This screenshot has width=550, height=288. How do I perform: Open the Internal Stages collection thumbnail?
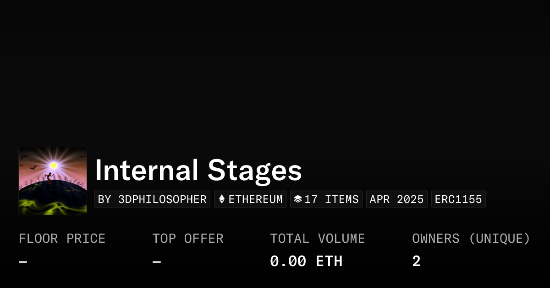pyautogui.click(x=53, y=181)
